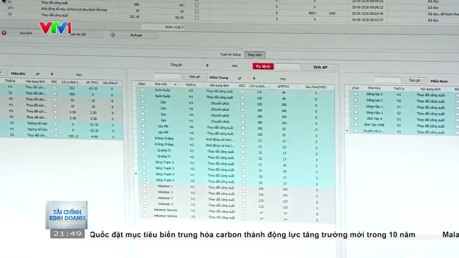This screenshot has width=459, height=258.
Task: Tick Chọn checkbox for Buôn Kuốp H2 row
Action: 142,90
